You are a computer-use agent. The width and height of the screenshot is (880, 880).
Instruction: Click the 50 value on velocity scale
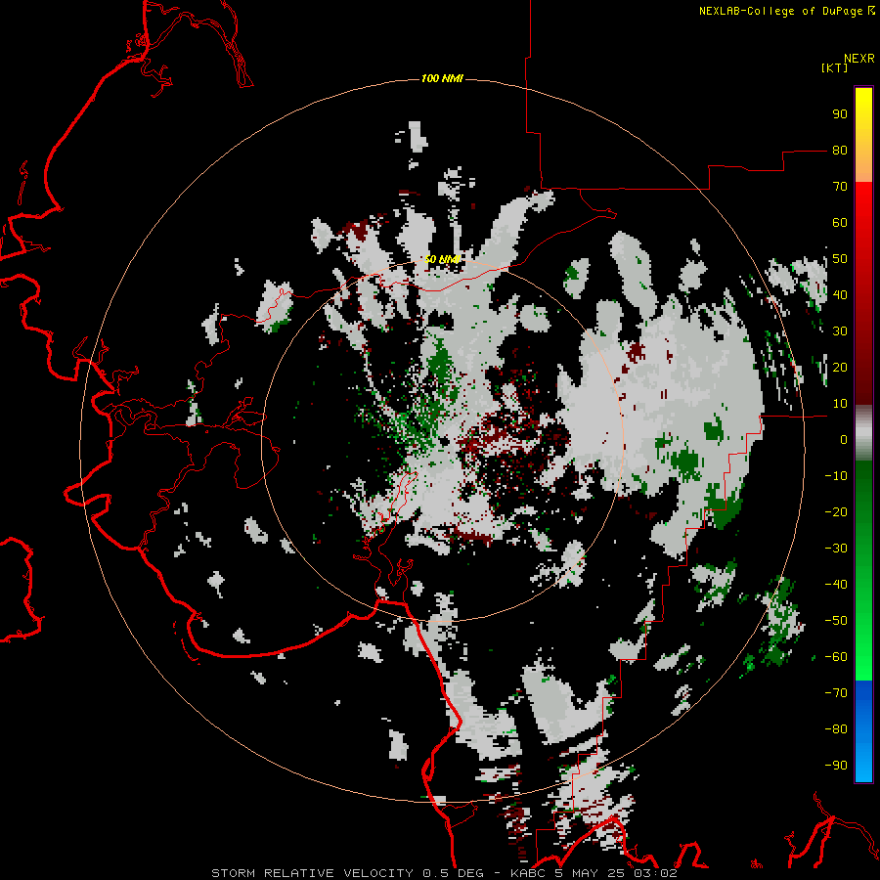coord(840,259)
